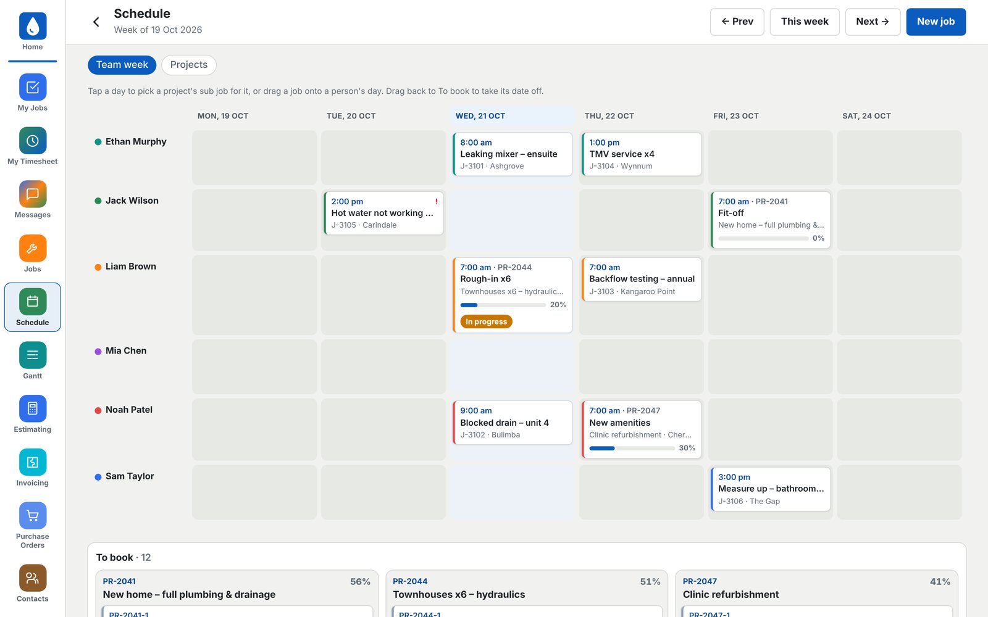Open Jobs wrench icon
The image size is (988, 617).
click(x=33, y=248)
